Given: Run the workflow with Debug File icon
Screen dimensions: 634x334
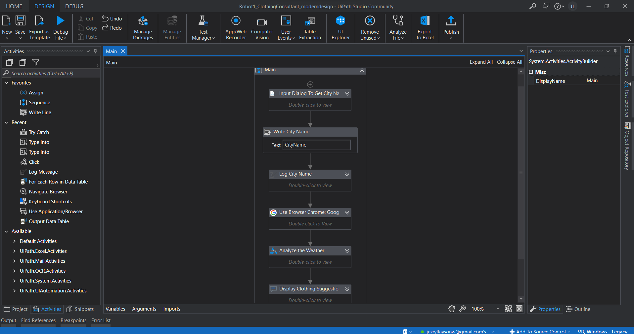Looking at the screenshot, I should point(61,21).
